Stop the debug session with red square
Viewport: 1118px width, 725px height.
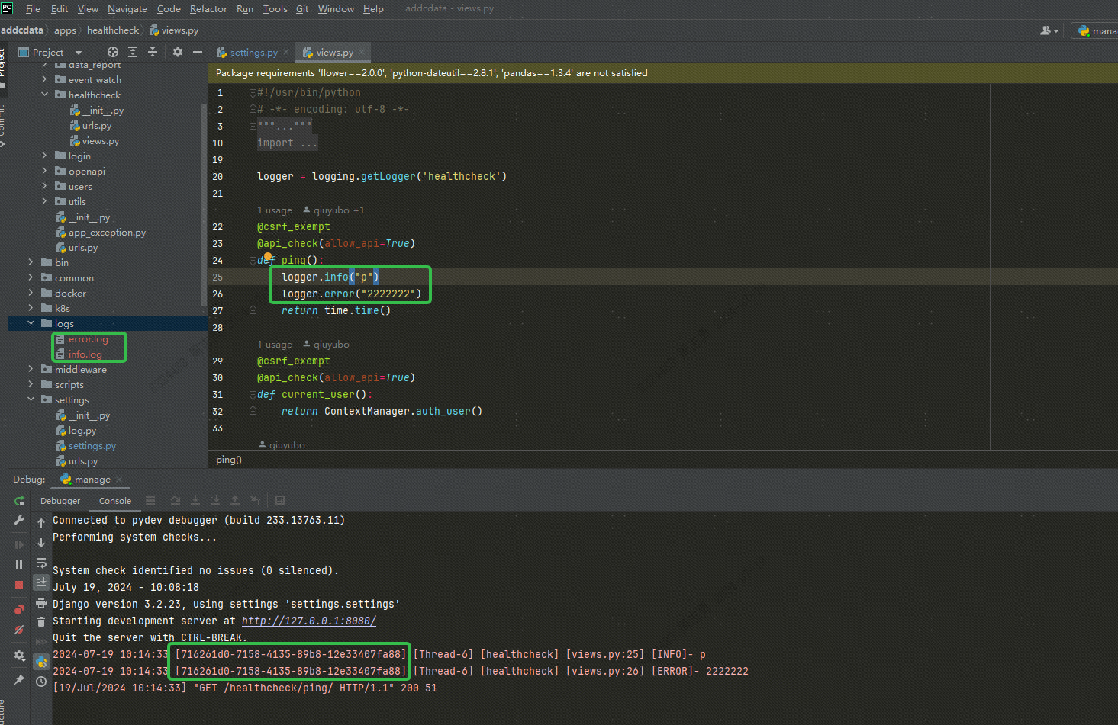pyautogui.click(x=20, y=585)
